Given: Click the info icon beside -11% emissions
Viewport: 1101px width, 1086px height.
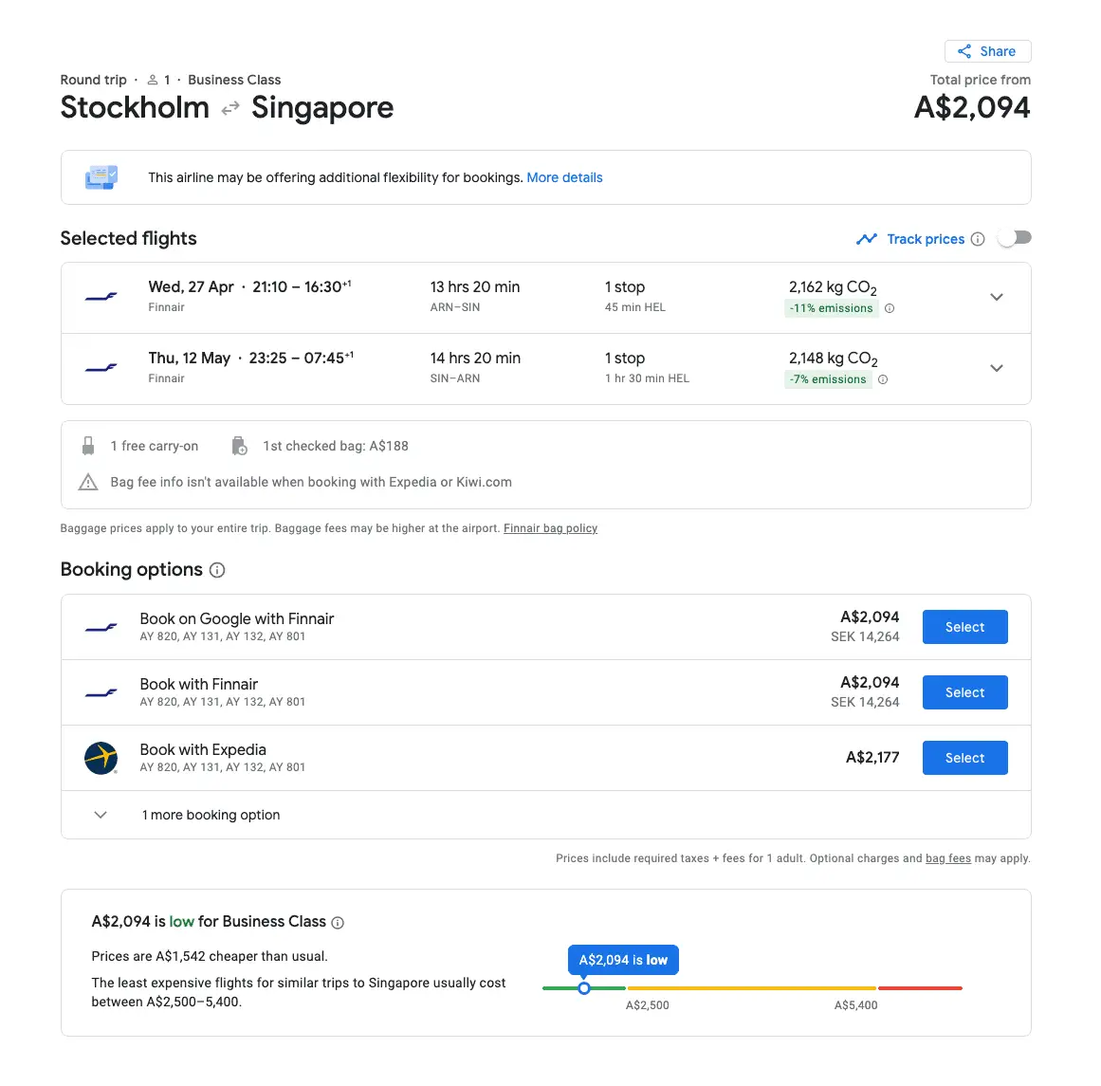Looking at the screenshot, I should tap(889, 308).
